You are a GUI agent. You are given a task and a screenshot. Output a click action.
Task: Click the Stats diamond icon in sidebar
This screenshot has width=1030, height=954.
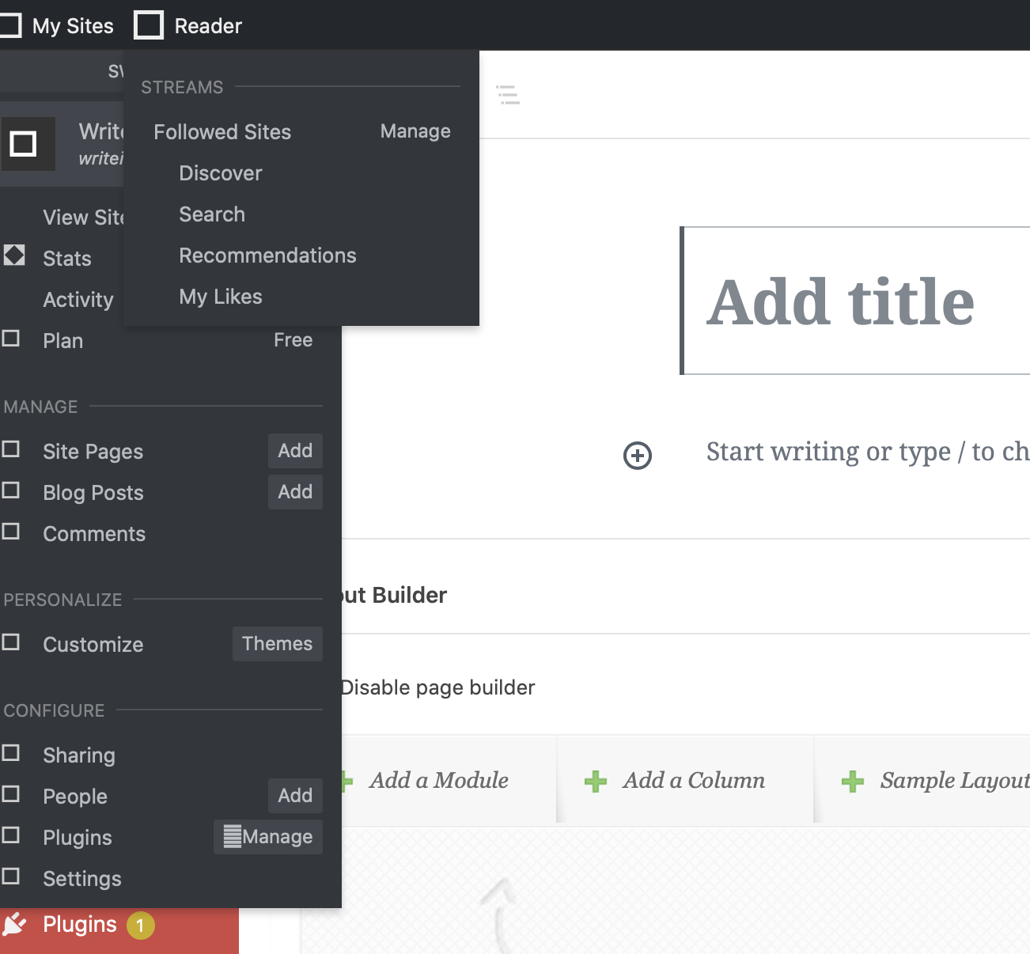pyautogui.click(x=14, y=256)
